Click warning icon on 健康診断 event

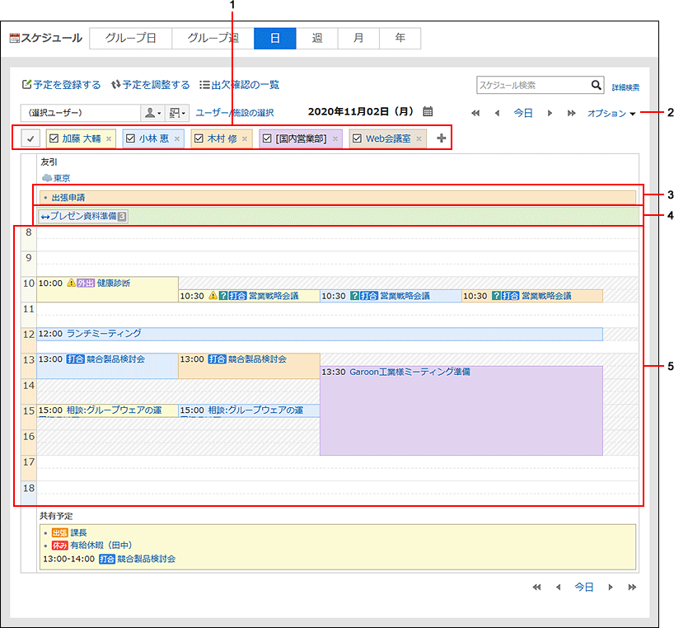[x=72, y=283]
